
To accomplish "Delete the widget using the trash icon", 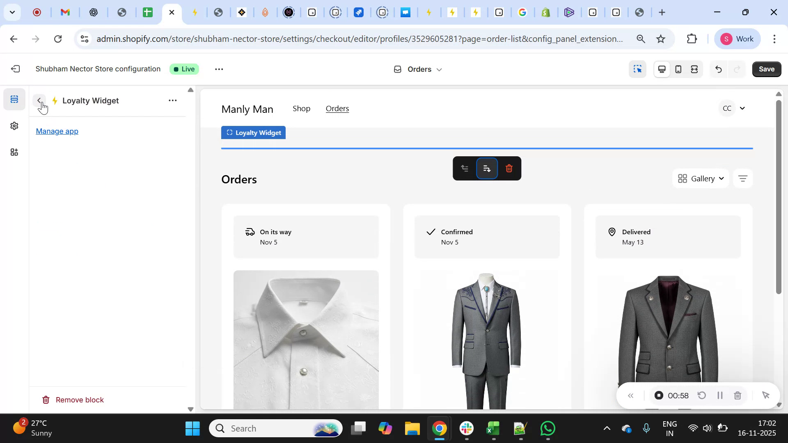I will (x=509, y=168).
